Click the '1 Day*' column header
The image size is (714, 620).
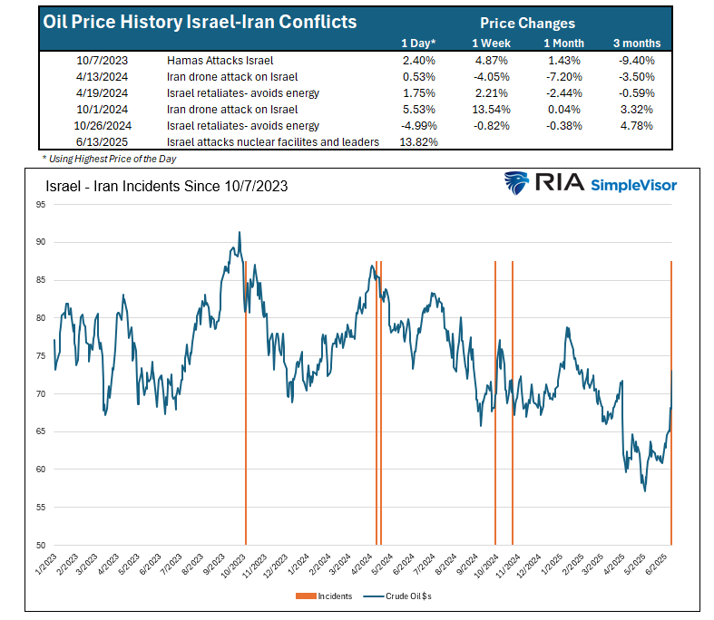tap(417, 43)
